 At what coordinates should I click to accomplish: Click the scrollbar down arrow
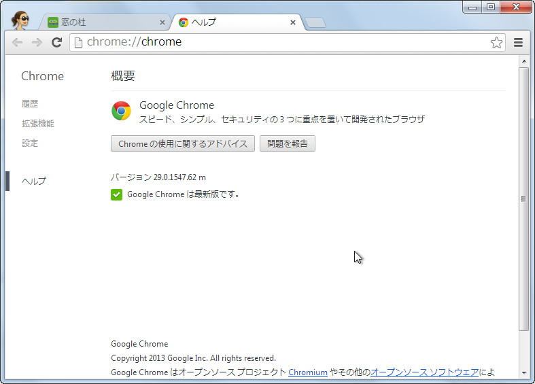524,373
